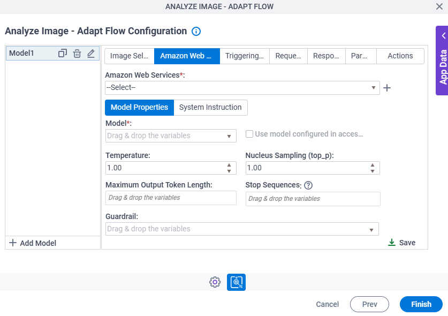Click the Cancel button
This screenshot has width=448, height=316.
pyautogui.click(x=328, y=304)
